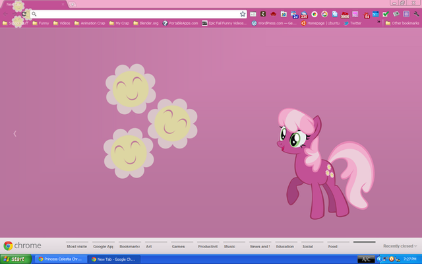Open the WordPress.com bookmark
422x264 pixels.
tap(274, 23)
